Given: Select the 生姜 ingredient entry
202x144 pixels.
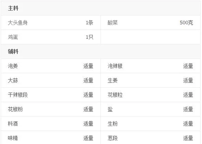Looking at the screenshot, I should pos(113,81).
